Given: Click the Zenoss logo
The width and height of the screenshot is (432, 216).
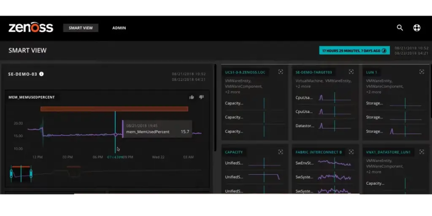Looking at the screenshot, I should point(31,28).
